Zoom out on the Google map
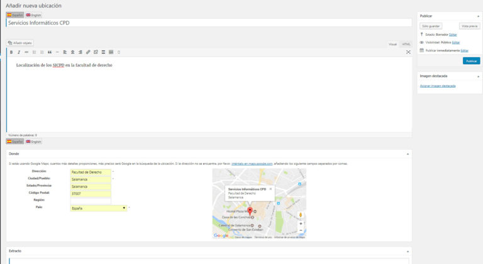 (x=301, y=230)
